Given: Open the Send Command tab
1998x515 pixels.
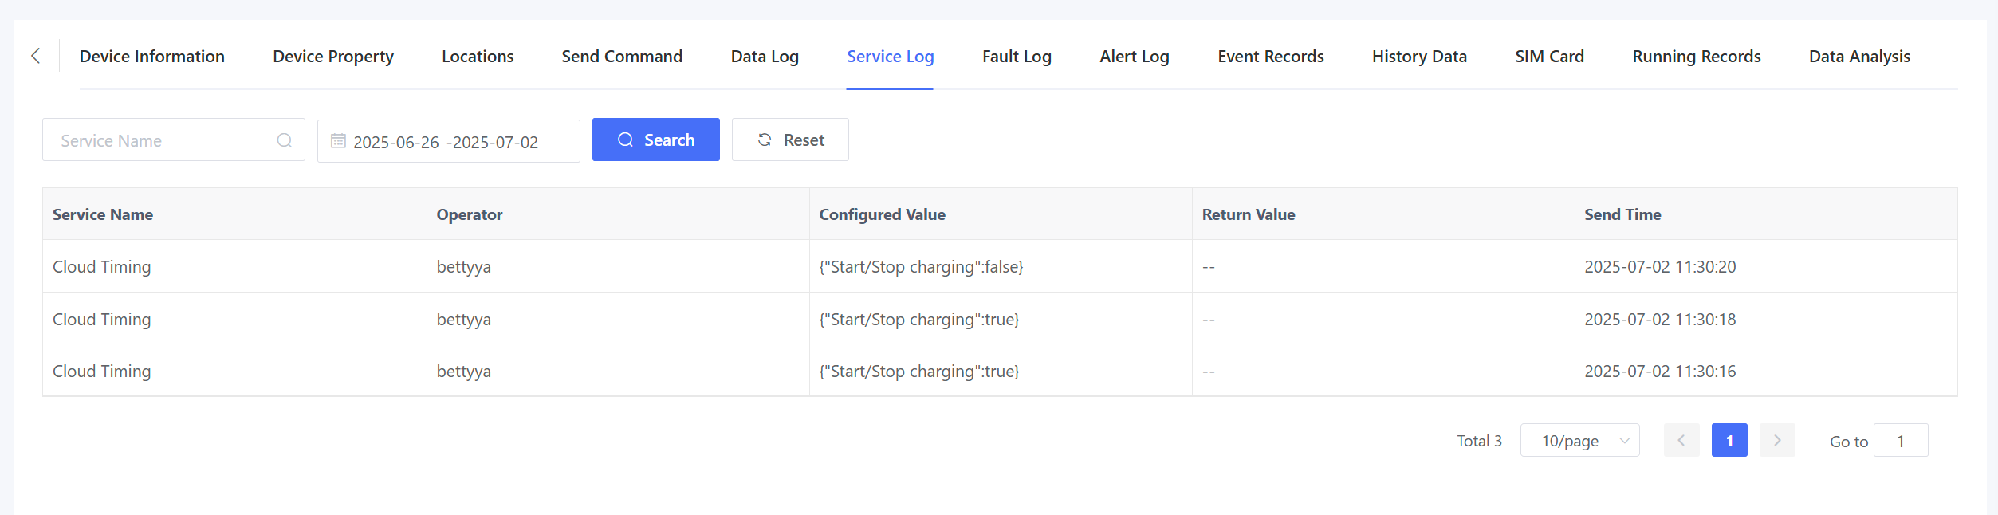Looking at the screenshot, I should pos(622,57).
